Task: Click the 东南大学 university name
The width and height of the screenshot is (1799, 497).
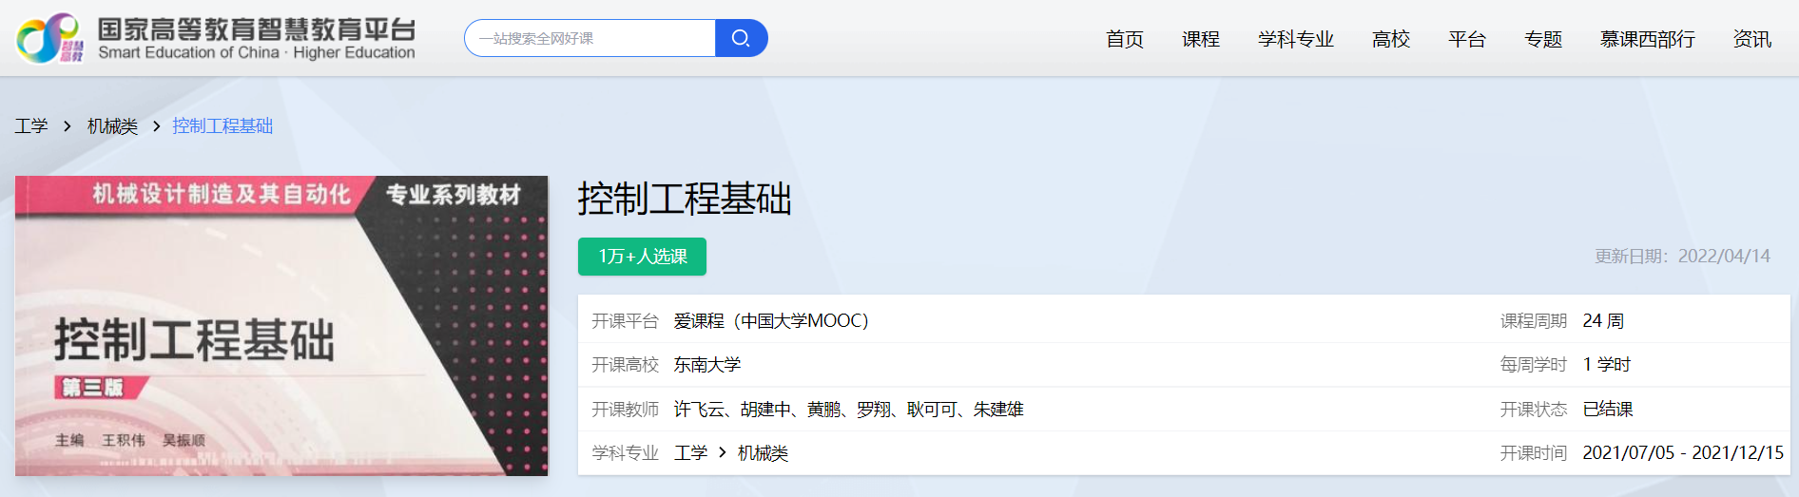Action: pyautogui.click(x=706, y=365)
